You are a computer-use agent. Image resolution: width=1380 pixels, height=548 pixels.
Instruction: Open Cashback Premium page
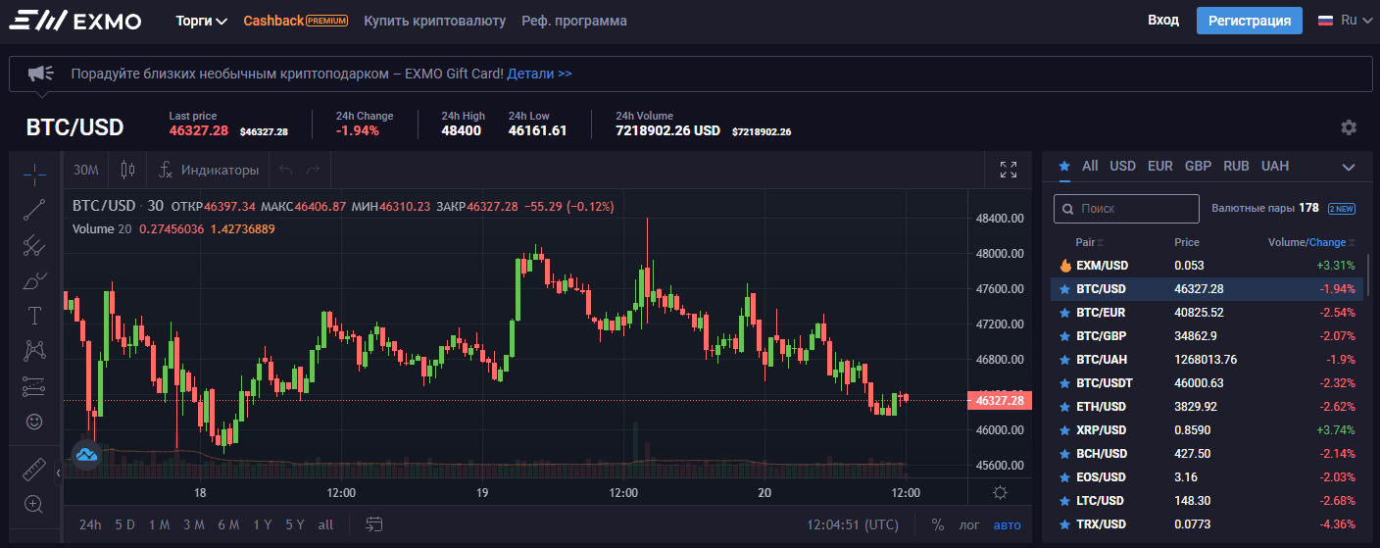pyautogui.click(x=295, y=21)
